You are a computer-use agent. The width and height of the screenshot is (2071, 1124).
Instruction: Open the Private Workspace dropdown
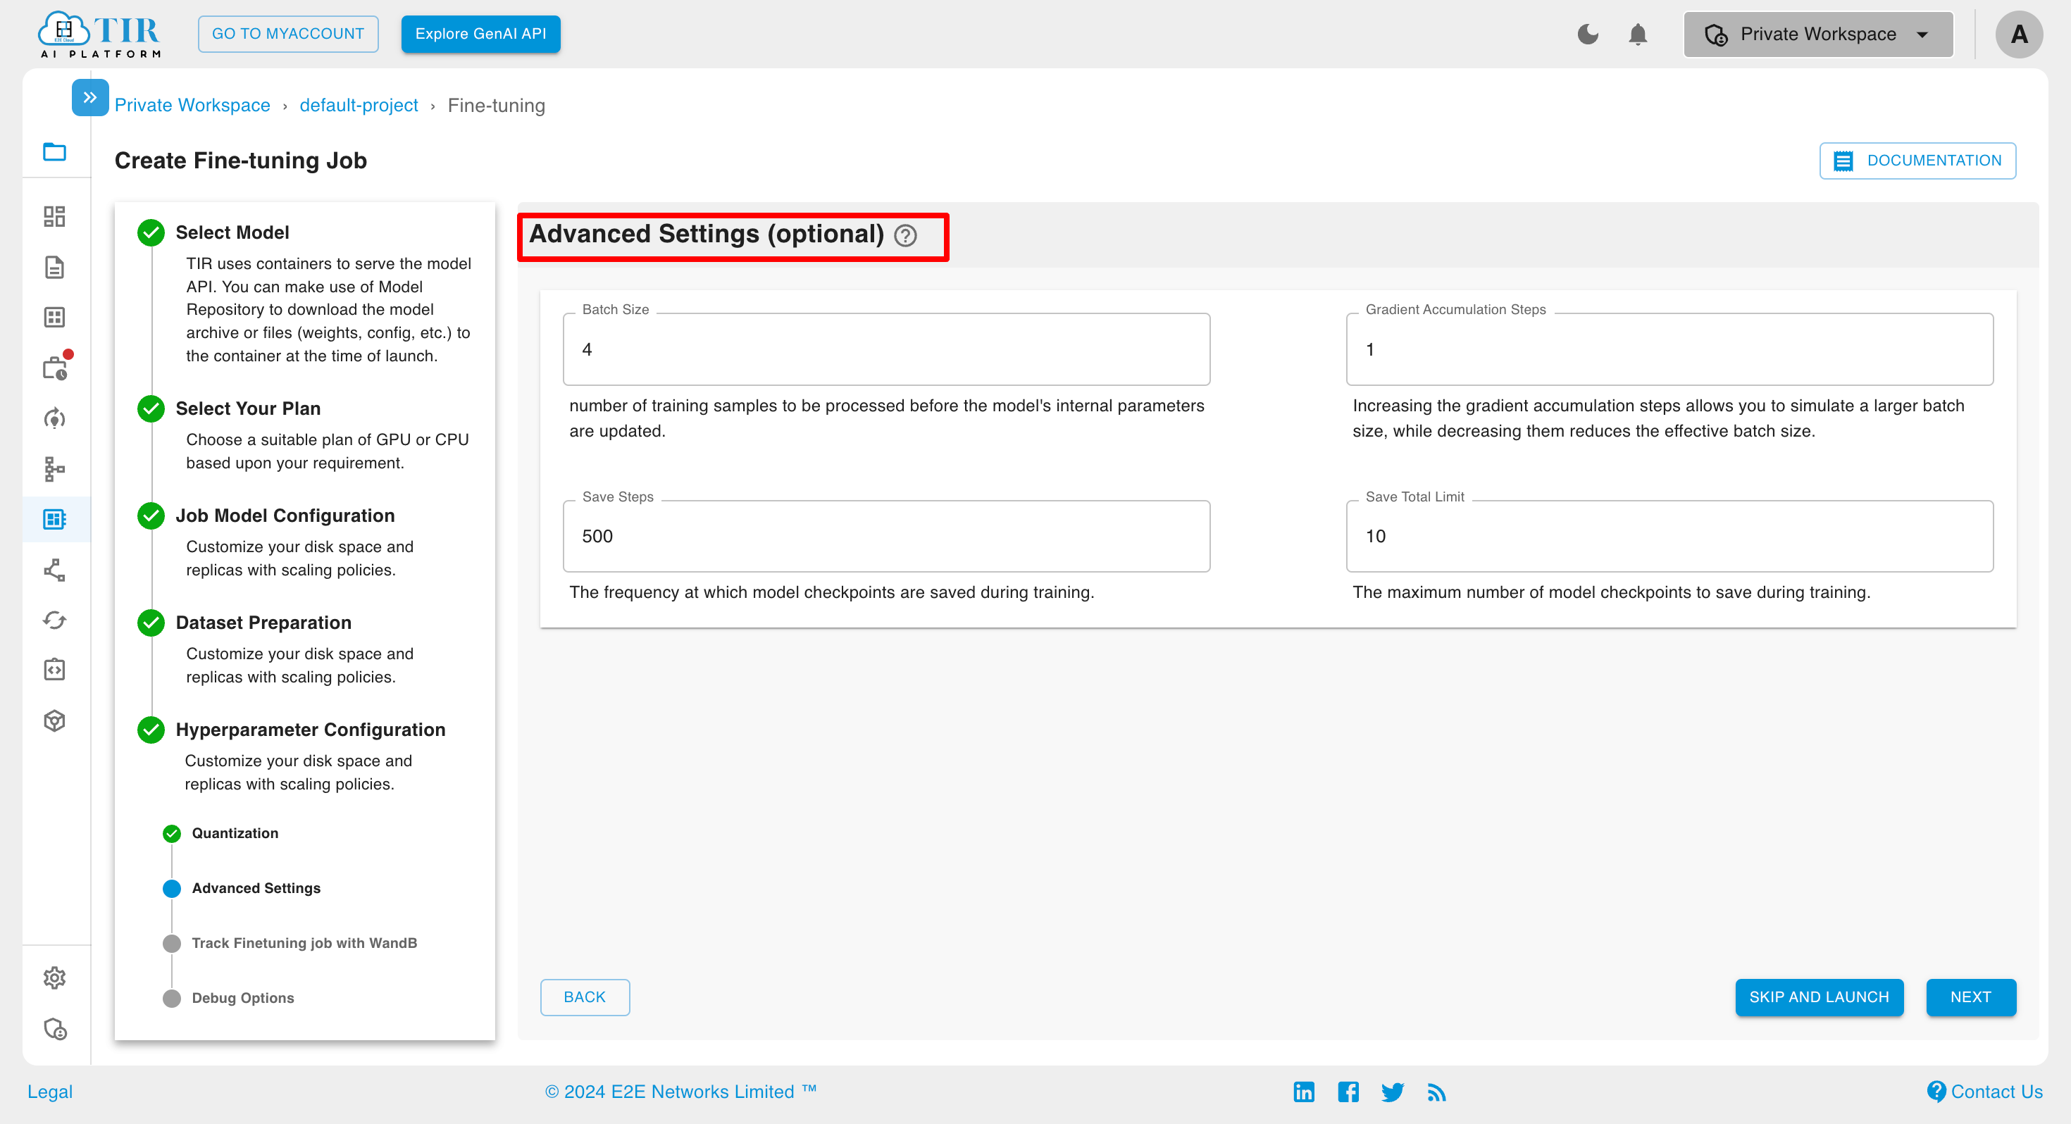click(1817, 34)
